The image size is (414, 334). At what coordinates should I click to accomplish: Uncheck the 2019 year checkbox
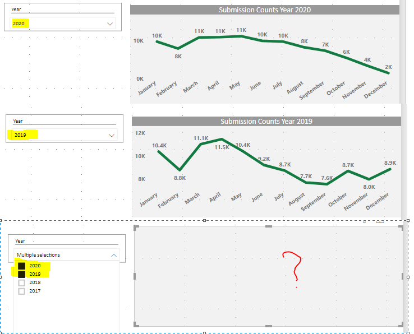tap(22, 274)
